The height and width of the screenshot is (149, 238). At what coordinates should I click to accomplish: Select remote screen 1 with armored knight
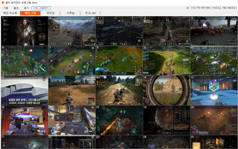(x=25, y=31)
